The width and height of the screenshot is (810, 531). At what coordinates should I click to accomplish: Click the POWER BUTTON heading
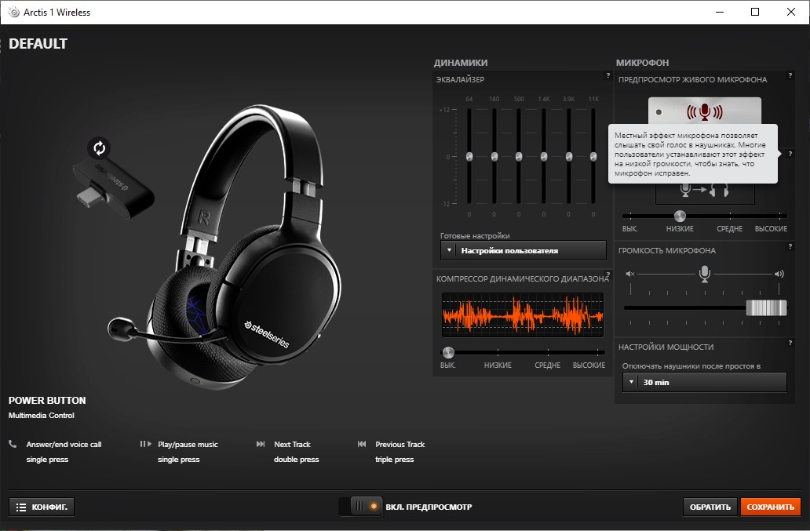pos(47,401)
